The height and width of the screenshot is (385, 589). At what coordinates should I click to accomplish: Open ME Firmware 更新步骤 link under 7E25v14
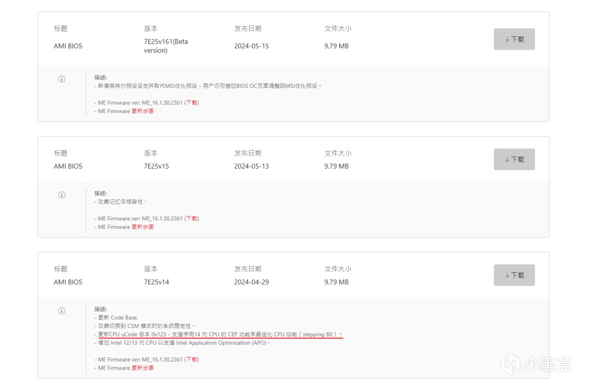point(143,368)
